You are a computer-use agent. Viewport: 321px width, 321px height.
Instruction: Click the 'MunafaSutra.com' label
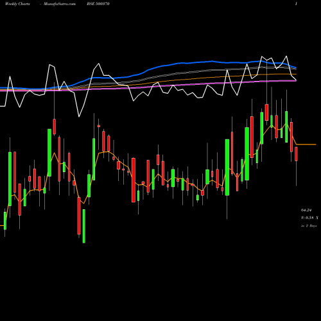coord(60,4)
